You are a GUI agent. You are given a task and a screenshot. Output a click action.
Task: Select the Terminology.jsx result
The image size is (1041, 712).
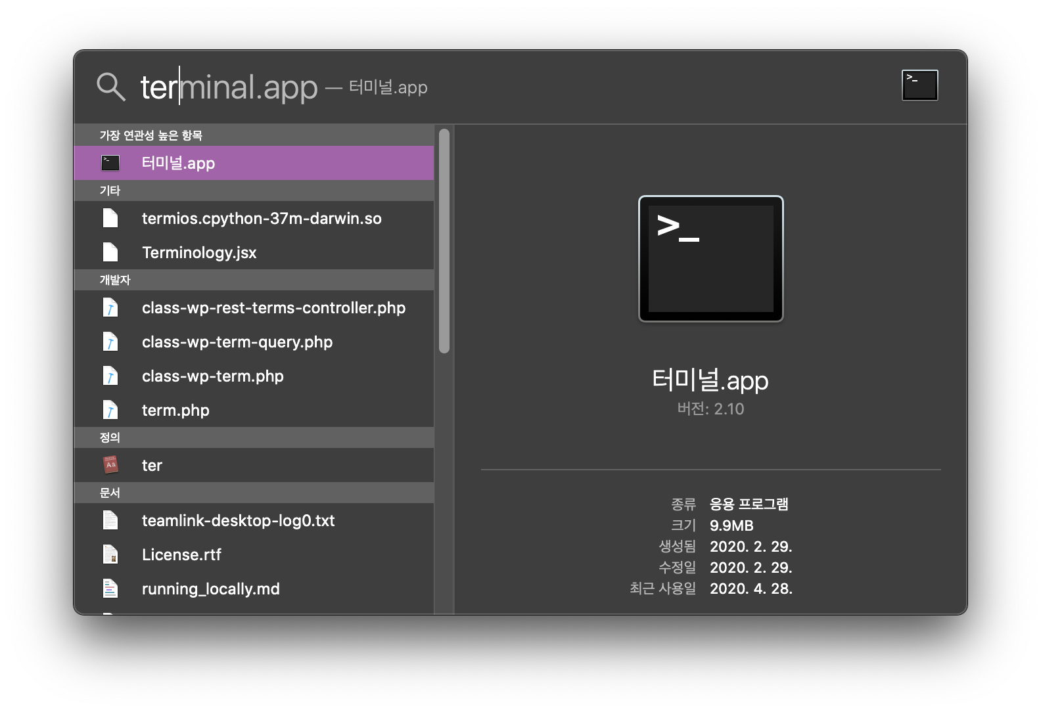[254, 252]
